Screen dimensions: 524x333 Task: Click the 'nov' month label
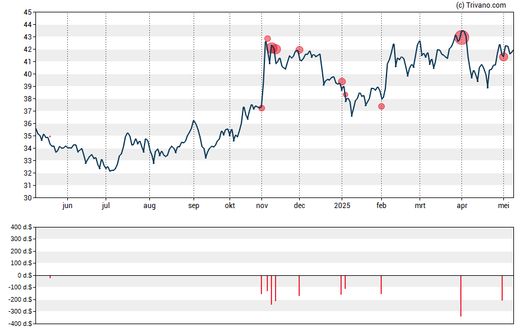click(x=262, y=206)
